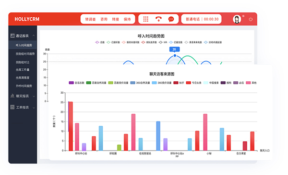This screenshot has width=288, height=175.
Task: Open 坐席工作量 report
Action: [23, 70]
